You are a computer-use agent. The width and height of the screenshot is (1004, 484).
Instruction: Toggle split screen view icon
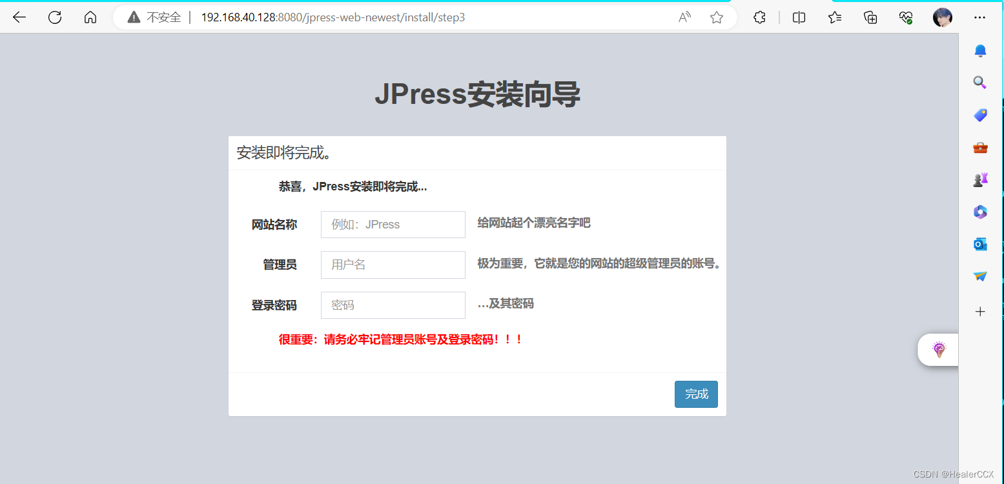tap(799, 17)
